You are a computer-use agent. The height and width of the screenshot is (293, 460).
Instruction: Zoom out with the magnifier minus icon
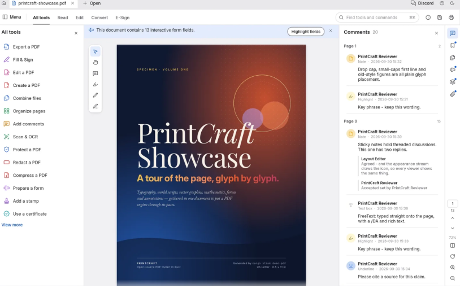(x=453, y=278)
